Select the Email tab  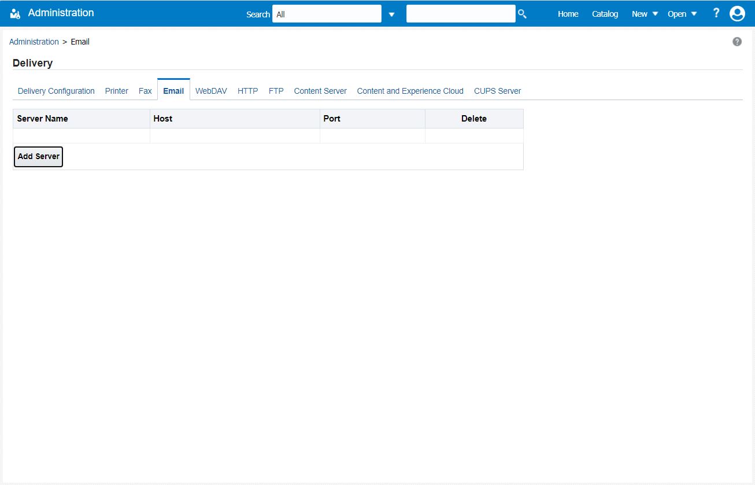click(x=173, y=91)
